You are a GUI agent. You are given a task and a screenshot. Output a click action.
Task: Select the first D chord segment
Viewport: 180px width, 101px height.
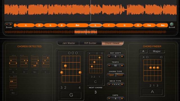click(39, 25)
